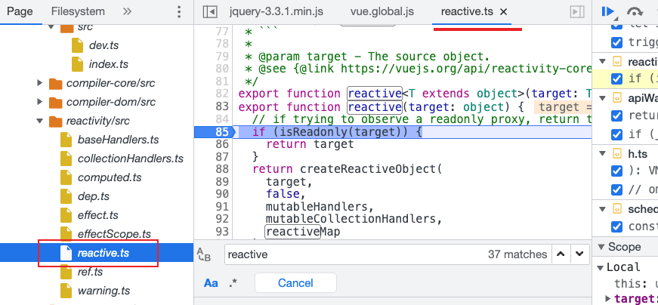Image resolution: width=658 pixels, height=305 pixels.
Task: Open effect.ts in file tree
Action: pyautogui.click(x=97, y=215)
